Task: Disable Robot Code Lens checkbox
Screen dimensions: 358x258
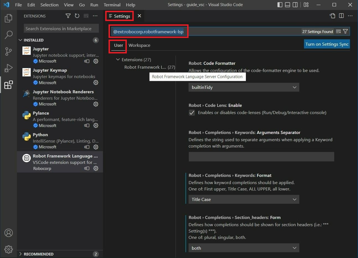Action: (x=192, y=113)
